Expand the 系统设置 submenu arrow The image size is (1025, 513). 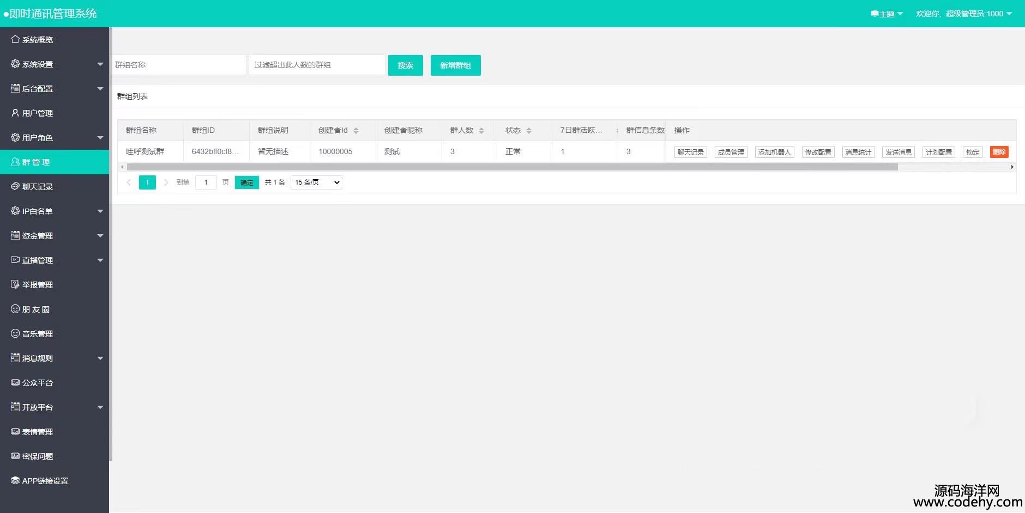tap(100, 64)
